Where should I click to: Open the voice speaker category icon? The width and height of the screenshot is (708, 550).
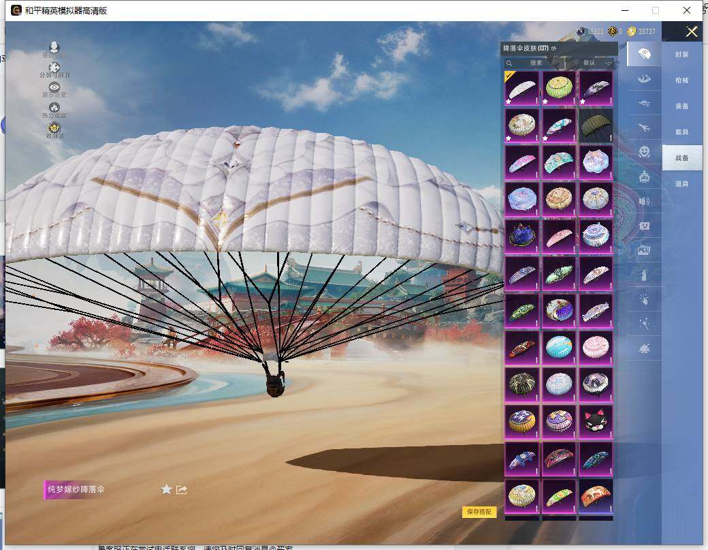click(644, 201)
